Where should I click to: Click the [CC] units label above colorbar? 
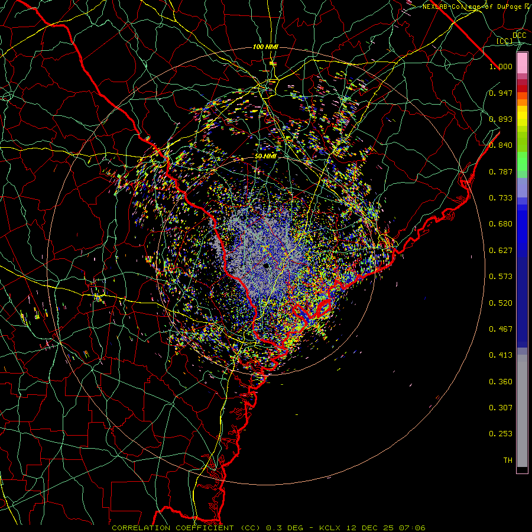coord(504,41)
